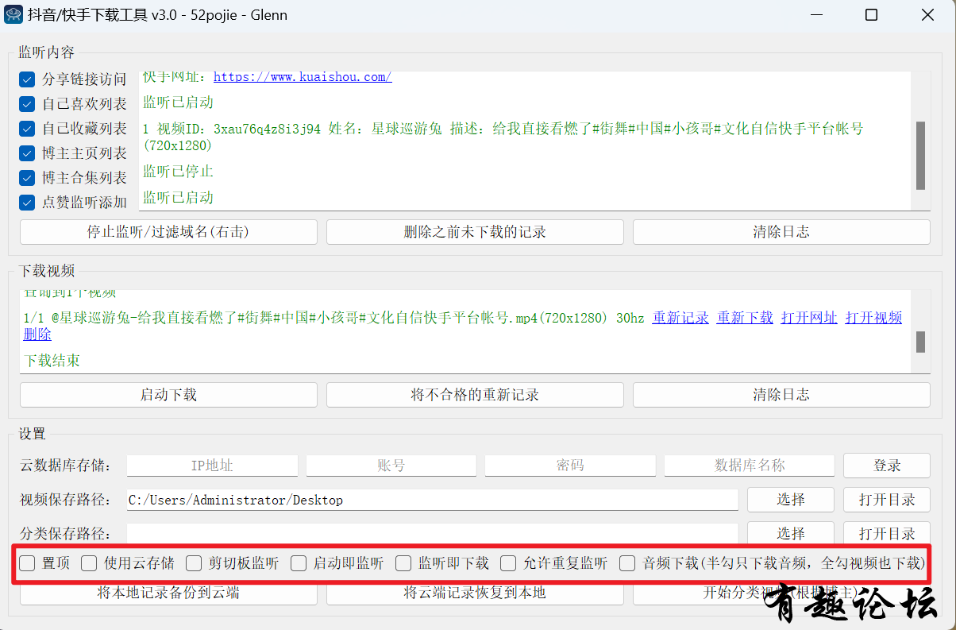The image size is (956, 630).
Task: Click the 下载结束 log line
Action: pos(52,361)
